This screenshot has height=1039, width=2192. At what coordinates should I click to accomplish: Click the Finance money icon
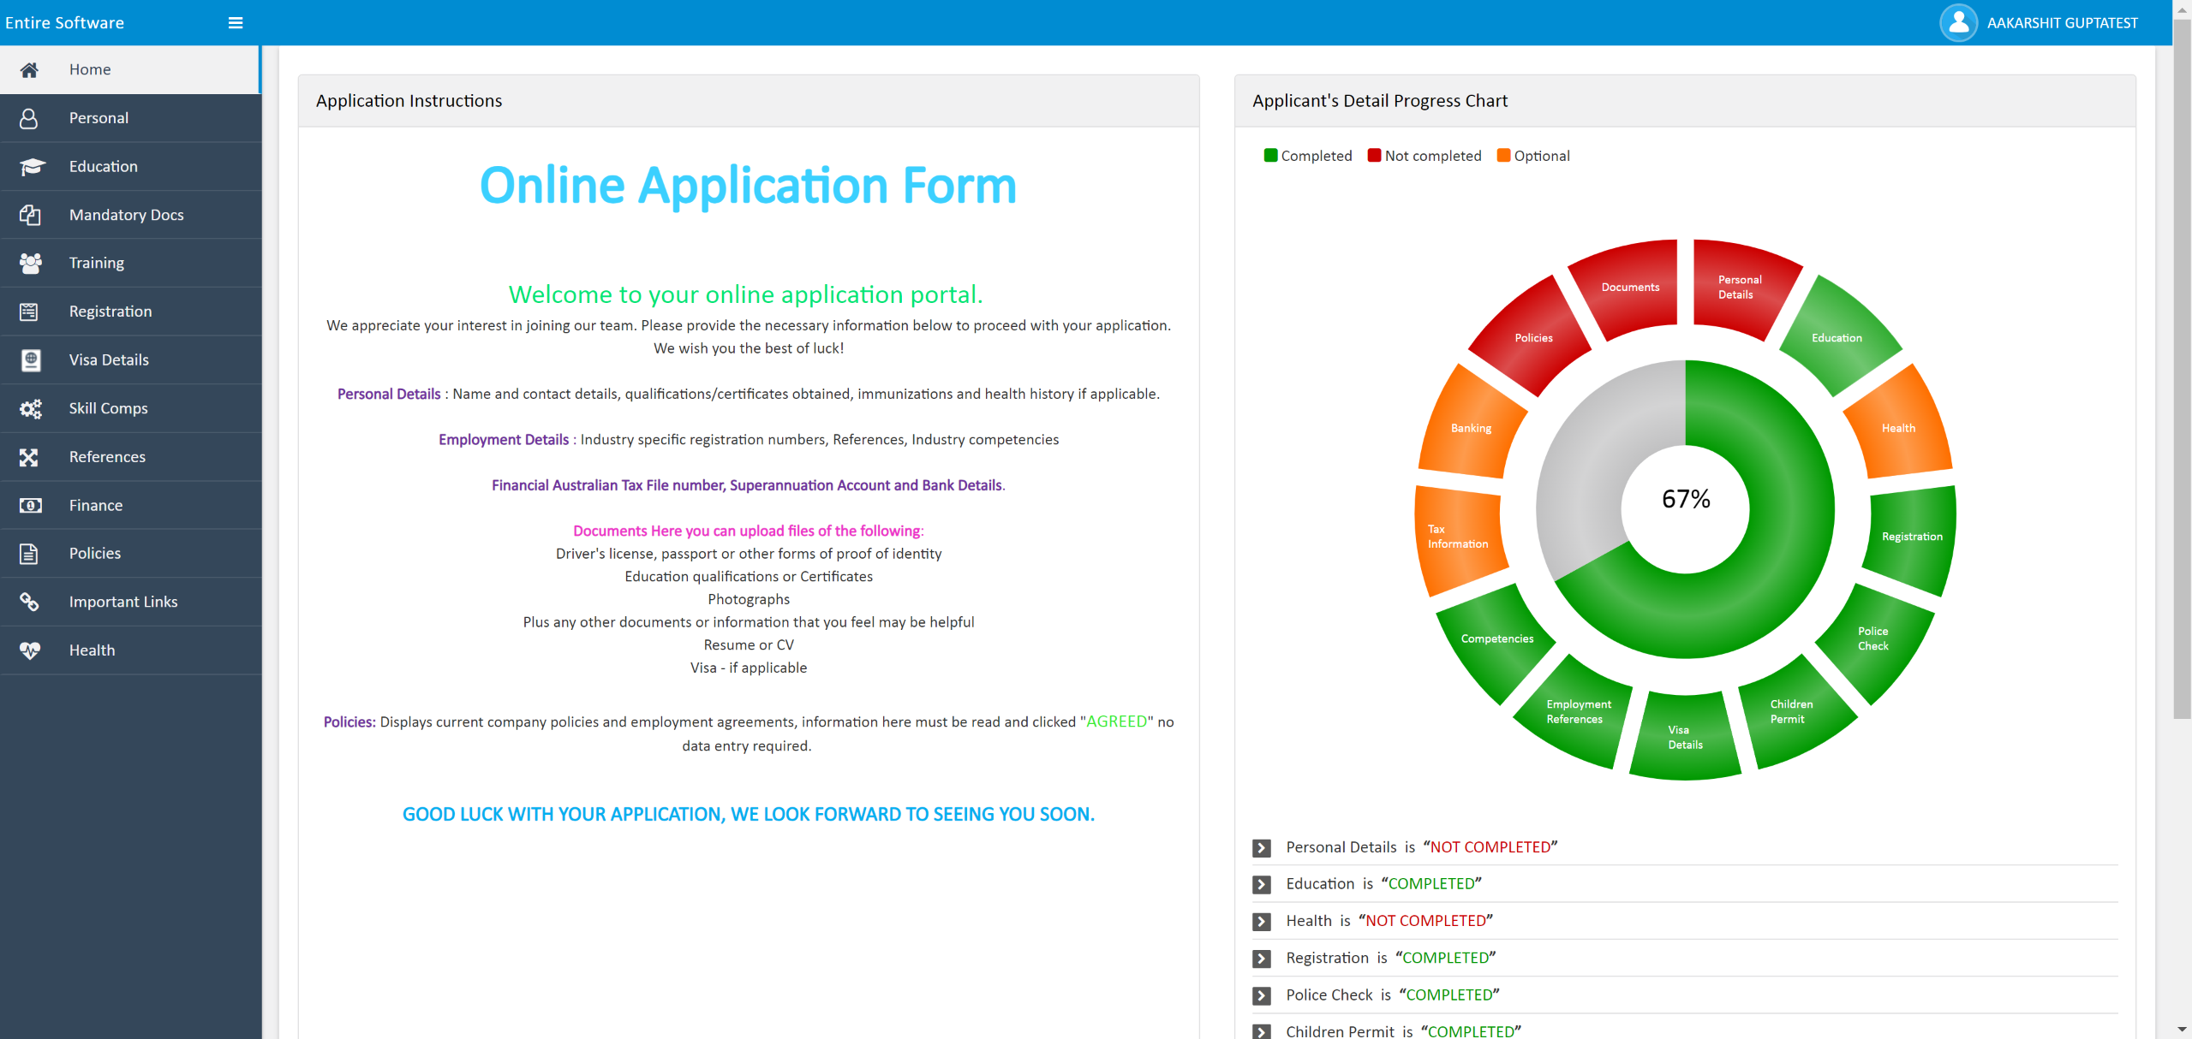[31, 505]
